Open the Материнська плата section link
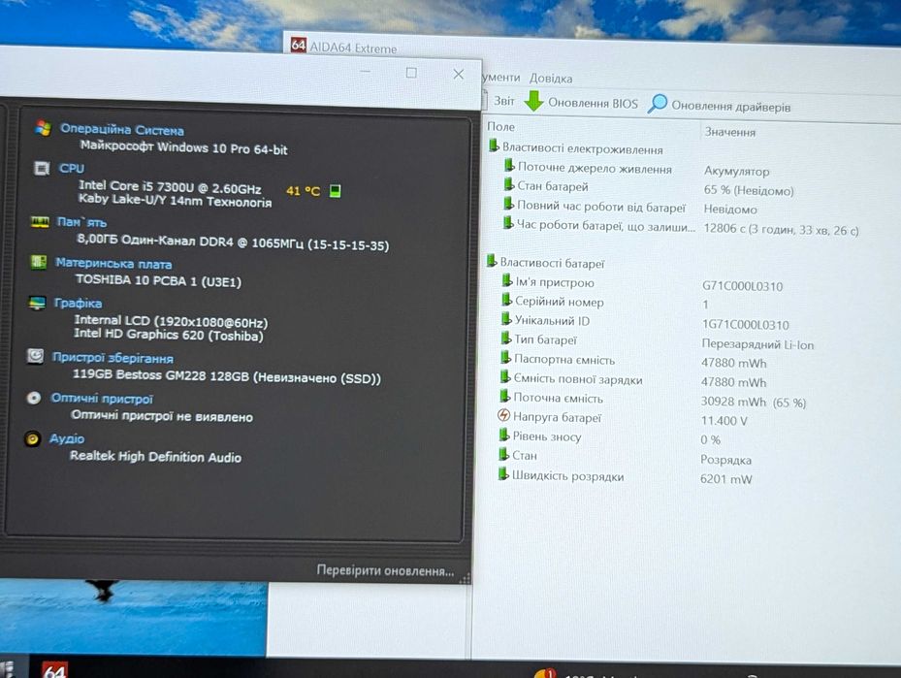Screen dimensions: 901x678 point(113,264)
